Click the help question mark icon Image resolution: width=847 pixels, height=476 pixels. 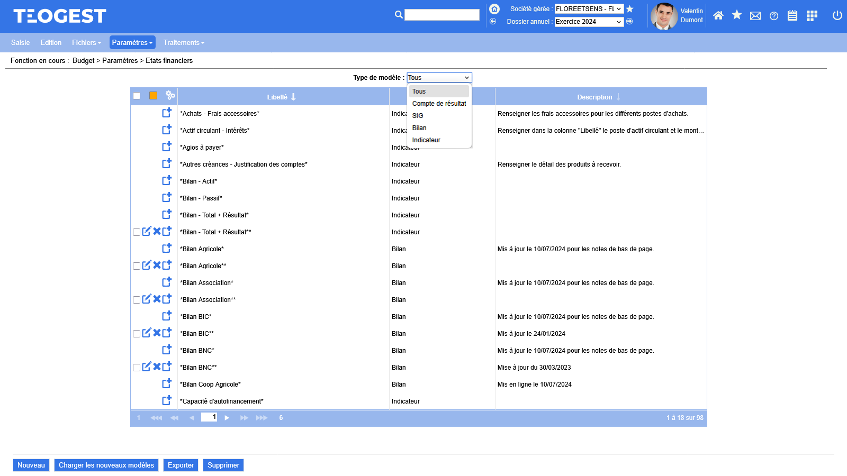click(x=774, y=16)
